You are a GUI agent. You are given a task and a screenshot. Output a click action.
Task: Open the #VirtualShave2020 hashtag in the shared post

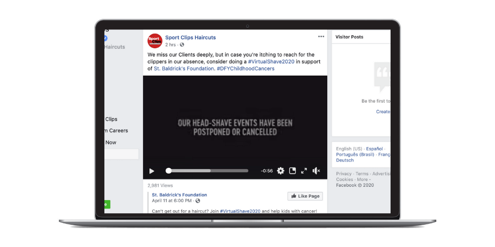240,211
